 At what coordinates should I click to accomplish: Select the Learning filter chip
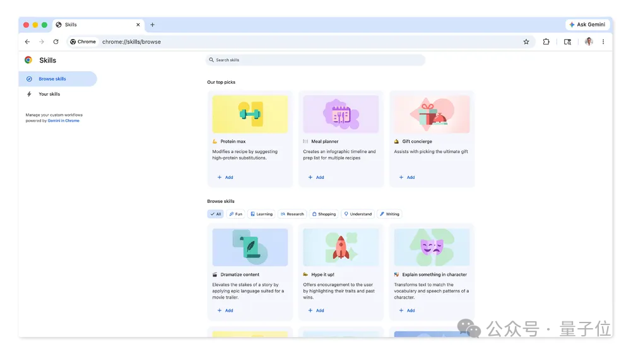point(261,214)
